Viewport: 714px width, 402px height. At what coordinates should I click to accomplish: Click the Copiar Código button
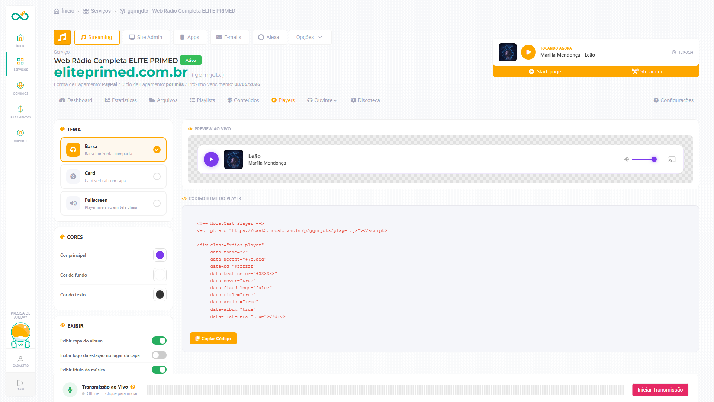[213, 338]
